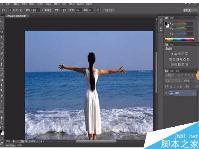199x149 pixels.
Task: Select the Crop tool
Action: coord(2,43)
